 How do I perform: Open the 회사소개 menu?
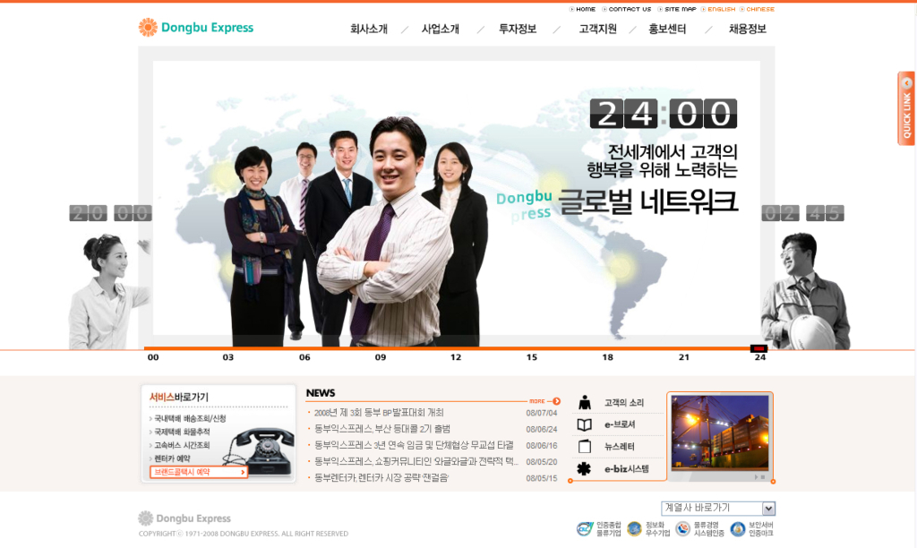tap(368, 29)
